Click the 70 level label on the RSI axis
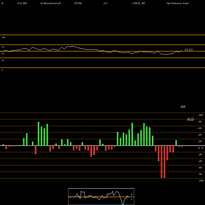Viewport: 205px width, 205px height. 3,47
